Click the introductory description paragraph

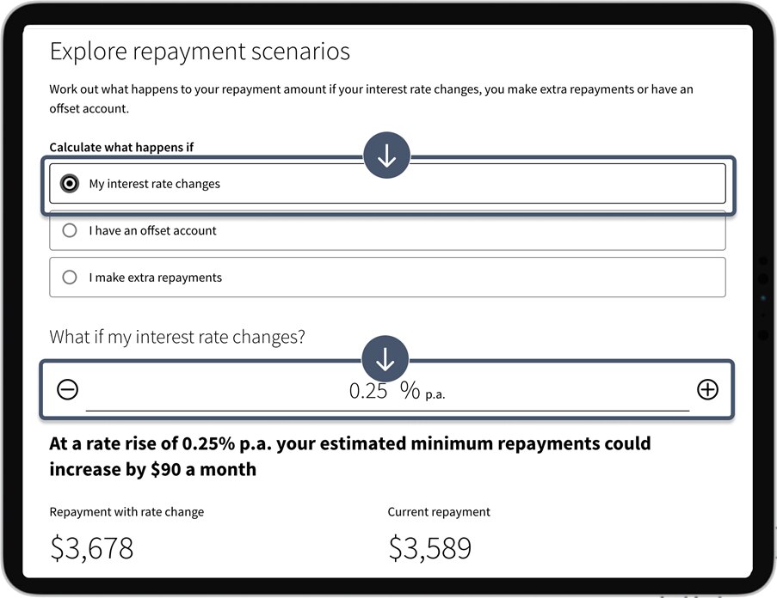click(371, 99)
